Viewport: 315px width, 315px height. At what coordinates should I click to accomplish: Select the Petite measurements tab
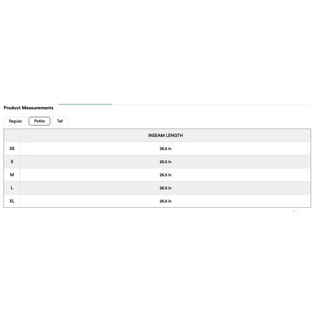(x=39, y=121)
